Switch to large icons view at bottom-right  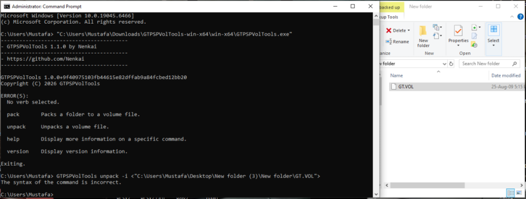coord(519,193)
